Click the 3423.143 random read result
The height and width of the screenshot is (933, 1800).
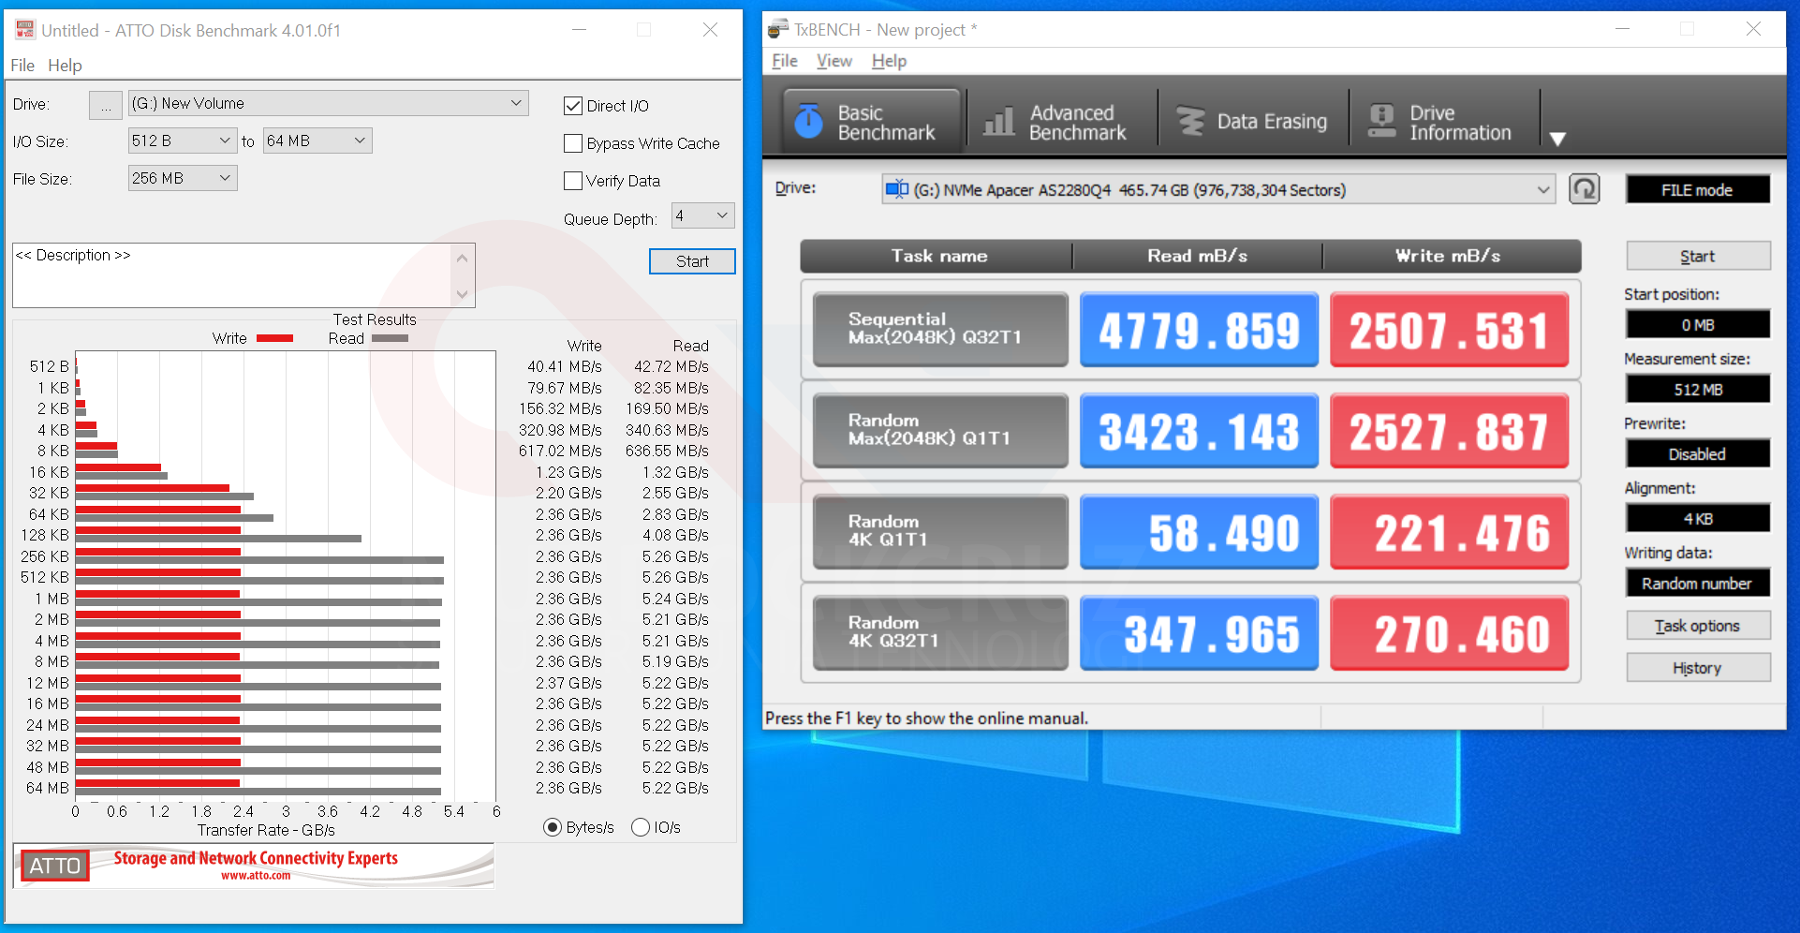1199,431
